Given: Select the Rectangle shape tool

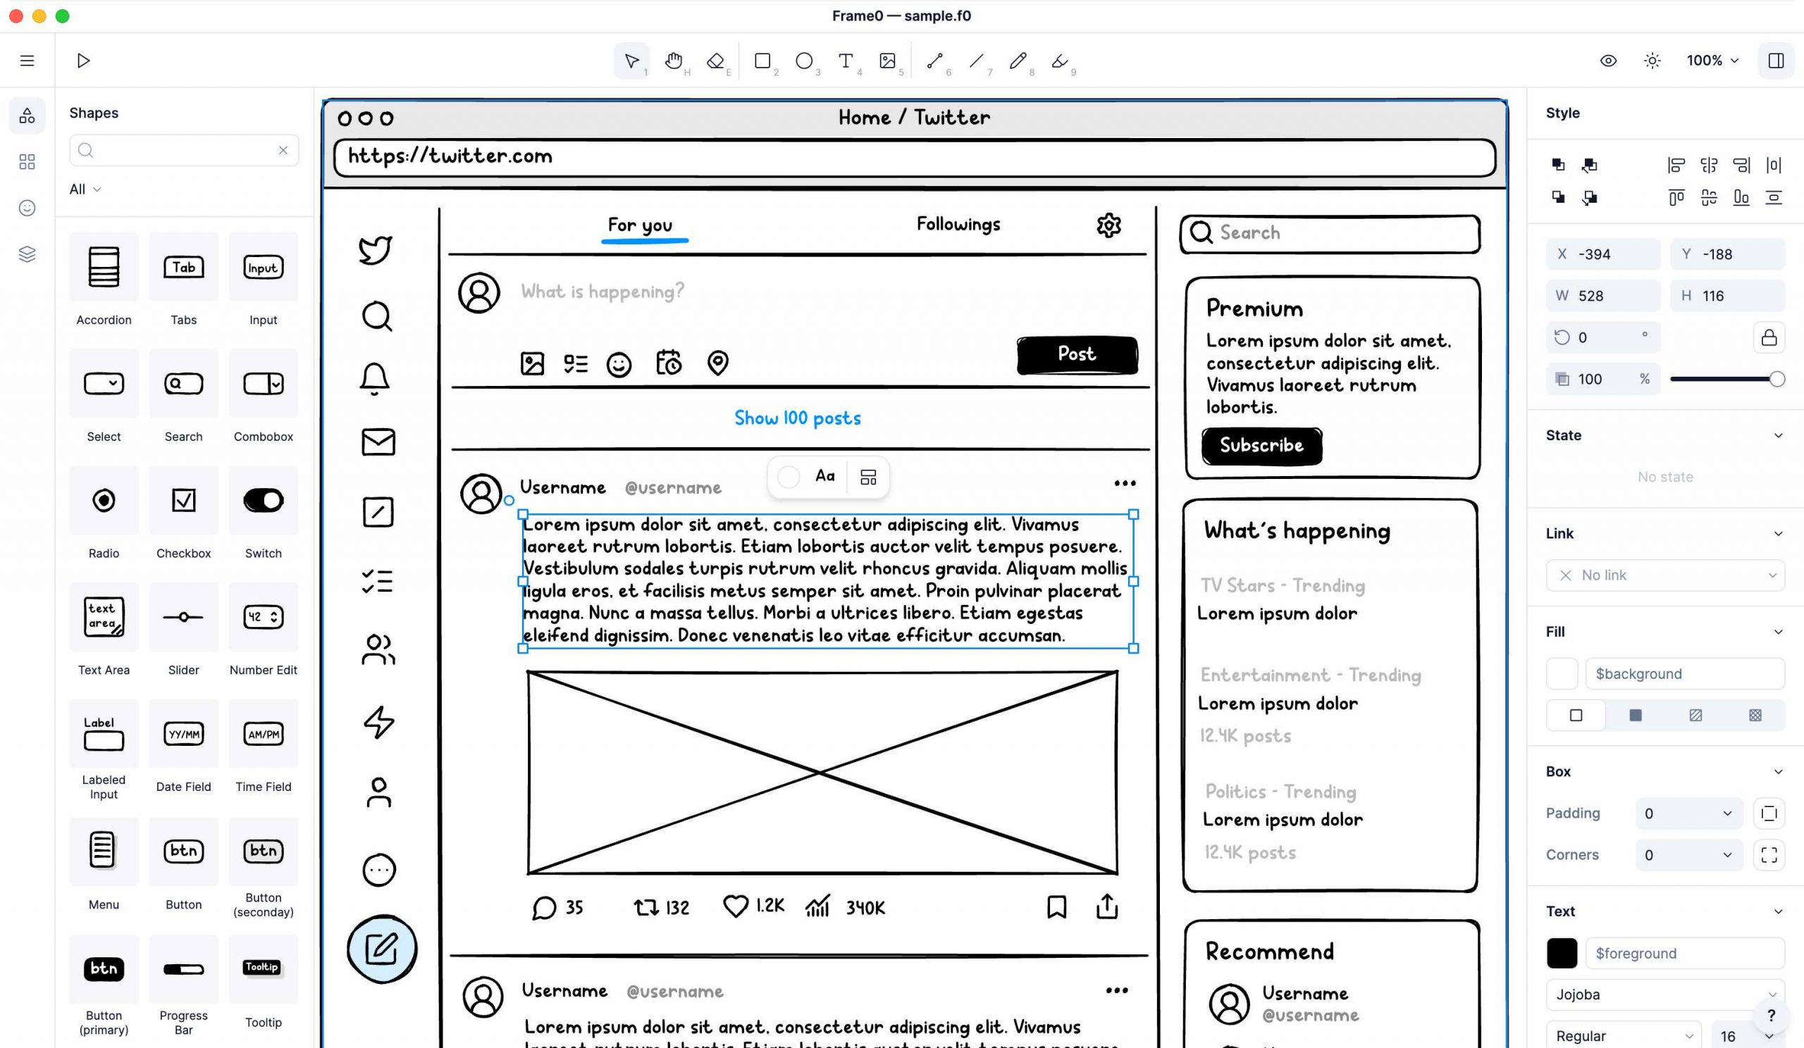Looking at the screenshot, I should point(762,60).
